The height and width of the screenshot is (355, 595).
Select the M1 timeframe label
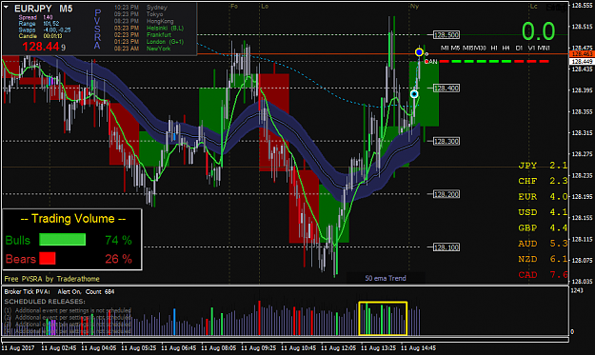pos(445,49)
